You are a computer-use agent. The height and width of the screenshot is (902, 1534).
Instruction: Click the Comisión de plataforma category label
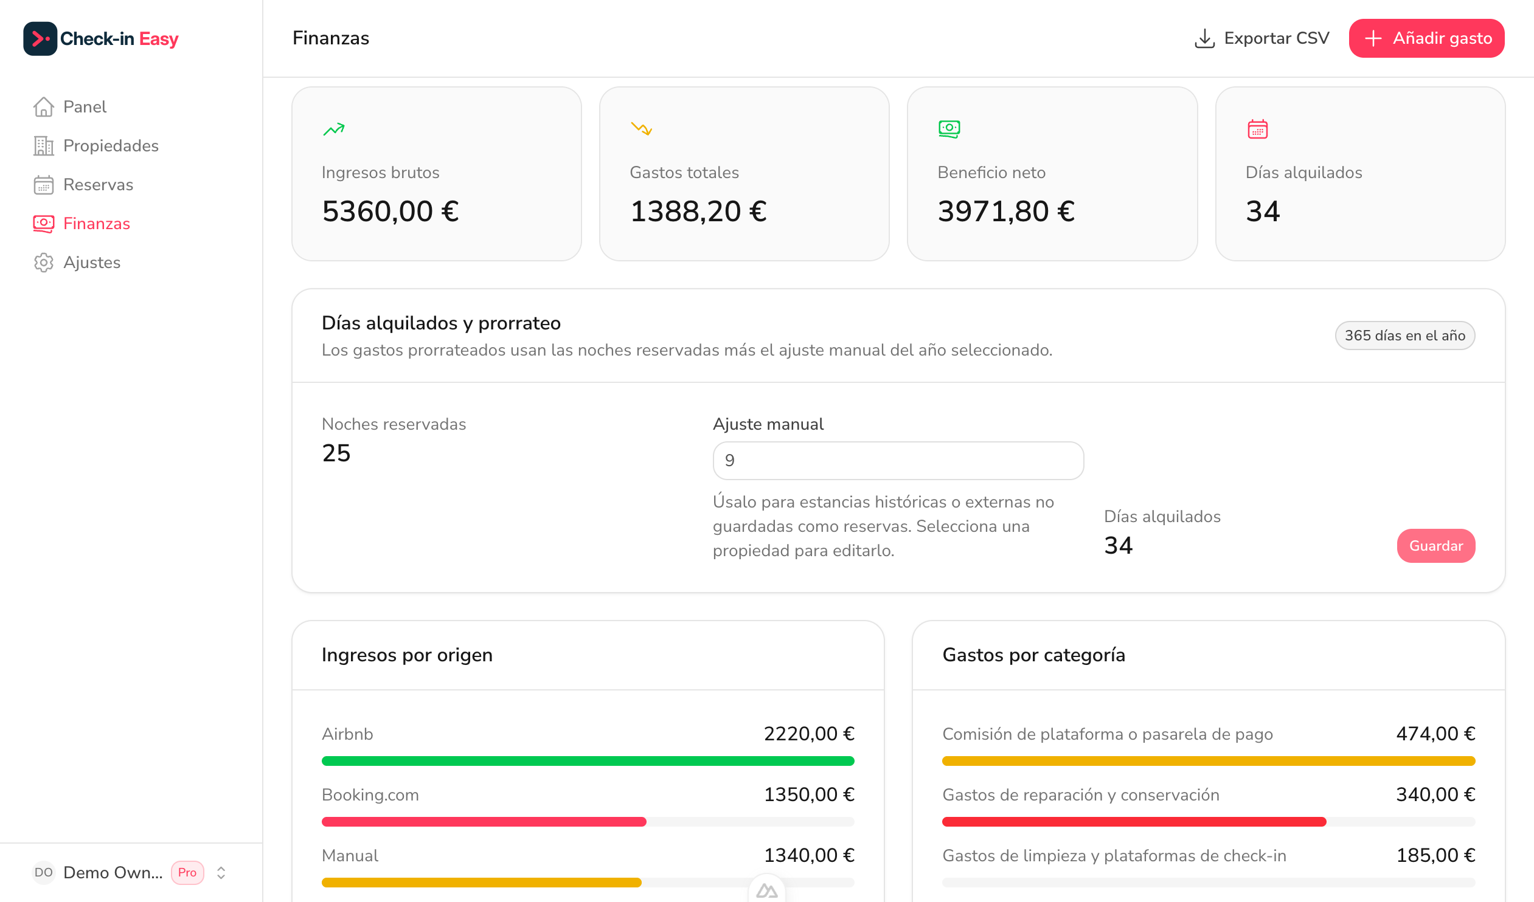tap(1107, 734)
